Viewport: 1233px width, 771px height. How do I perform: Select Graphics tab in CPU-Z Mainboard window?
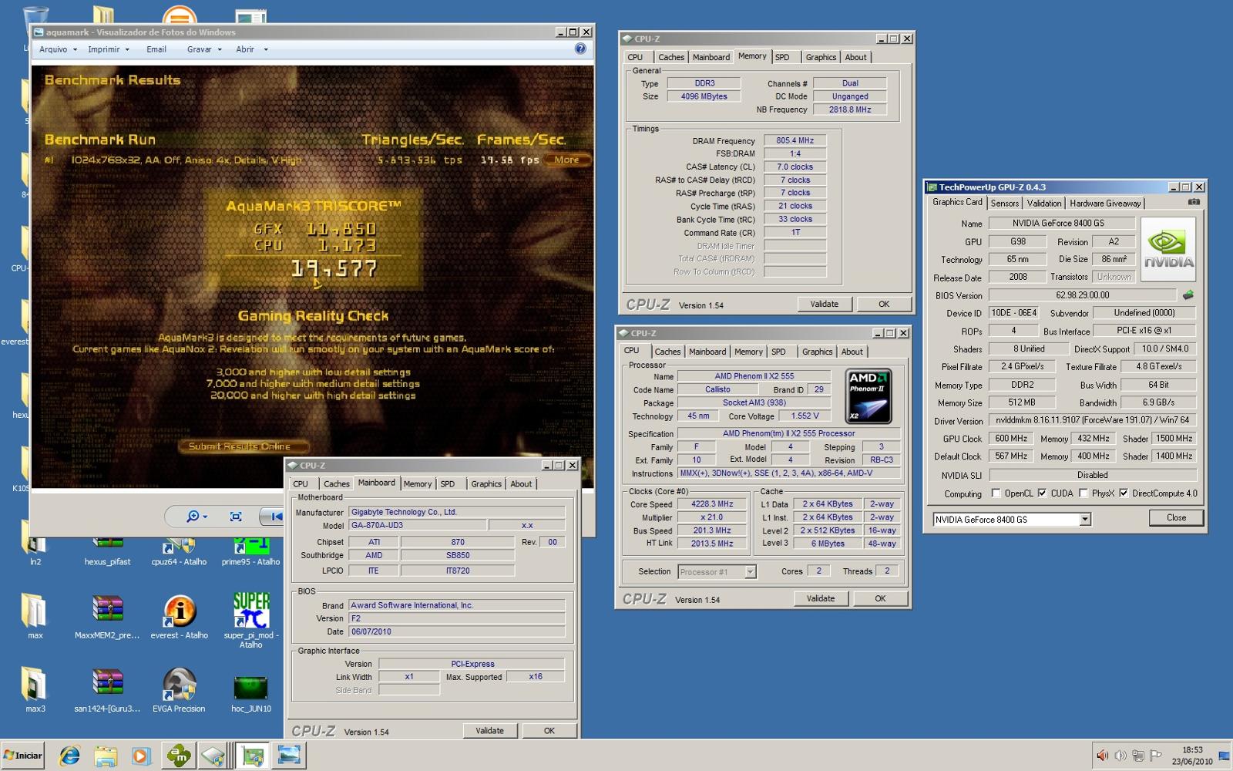pyautogui.click(x=486, y=484)
